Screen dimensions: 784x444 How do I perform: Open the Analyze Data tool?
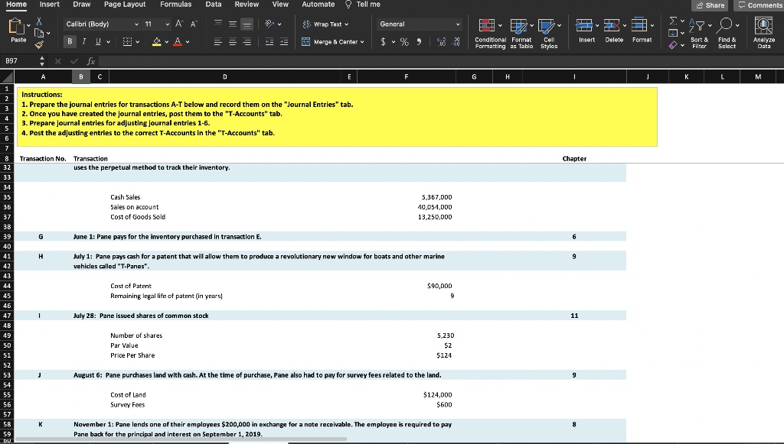(x=763, y=31)
